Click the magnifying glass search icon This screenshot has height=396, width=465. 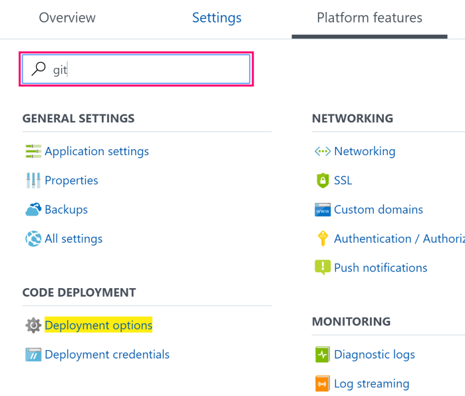(x=39, y=69)
